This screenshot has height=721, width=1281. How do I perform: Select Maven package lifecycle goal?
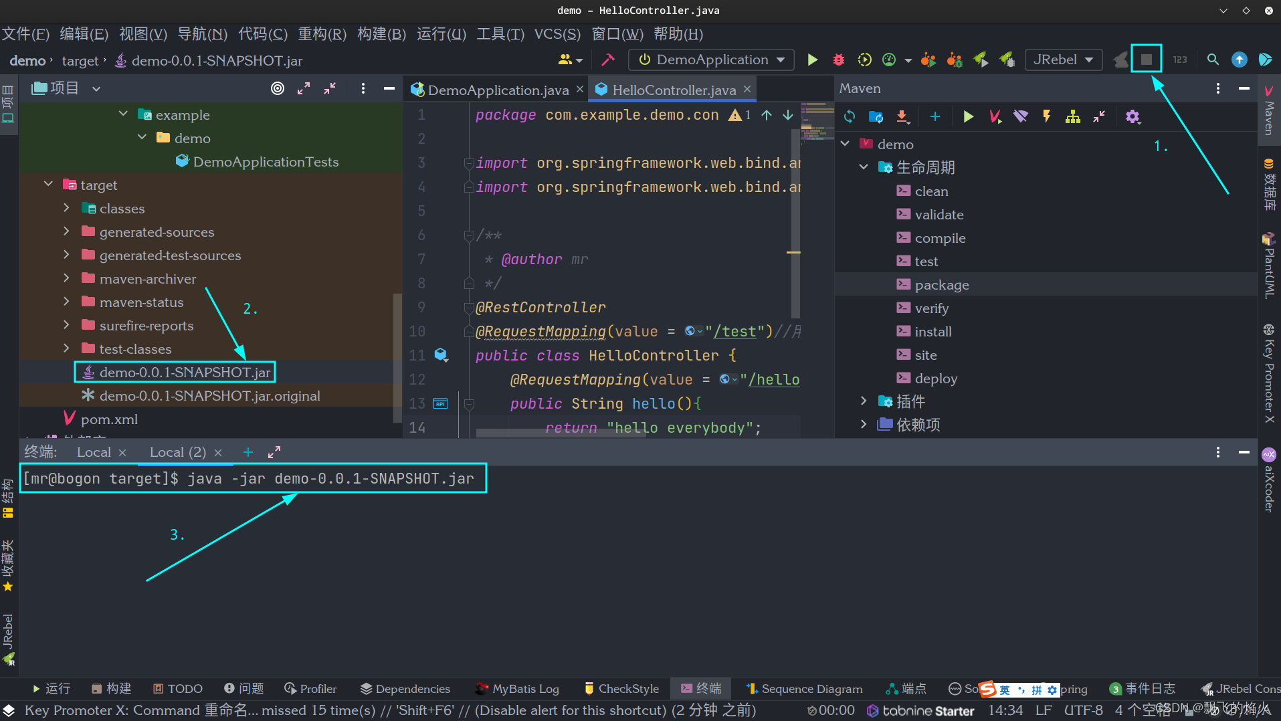[941, 285]
